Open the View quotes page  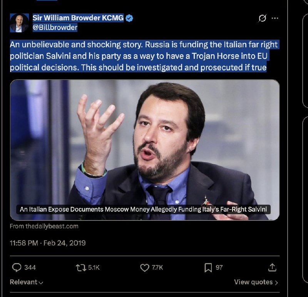coord(253,282)
